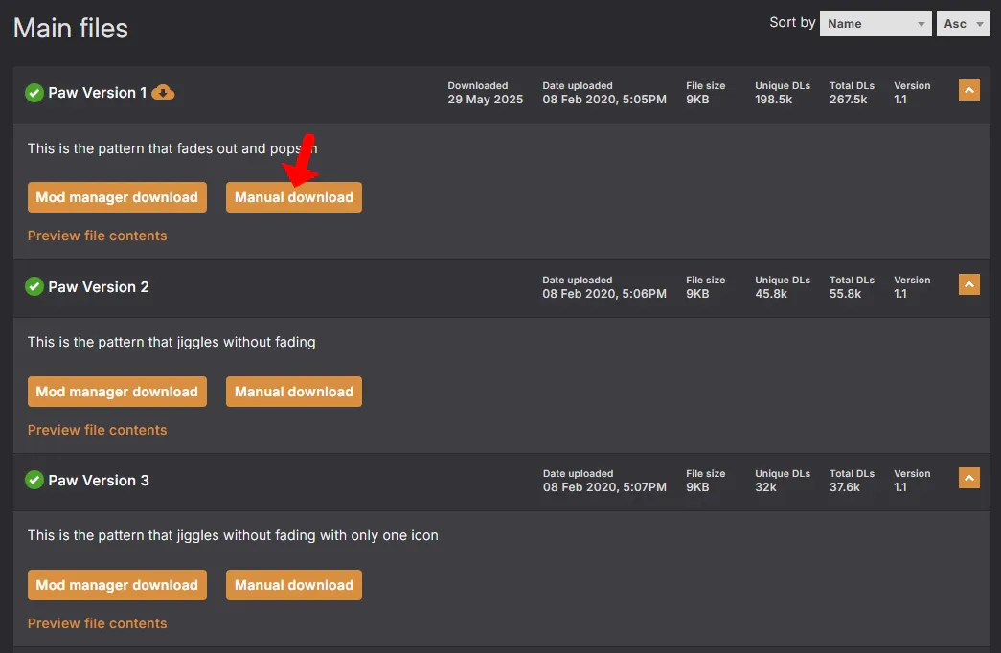Click the green checkmark beside Paw Version 2
Image resolution: width=1001 pixels, height=653 pixels.
34,286
